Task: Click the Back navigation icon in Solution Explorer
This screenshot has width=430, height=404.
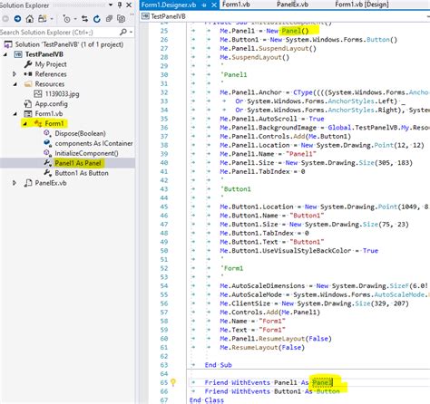Action: 5,19
